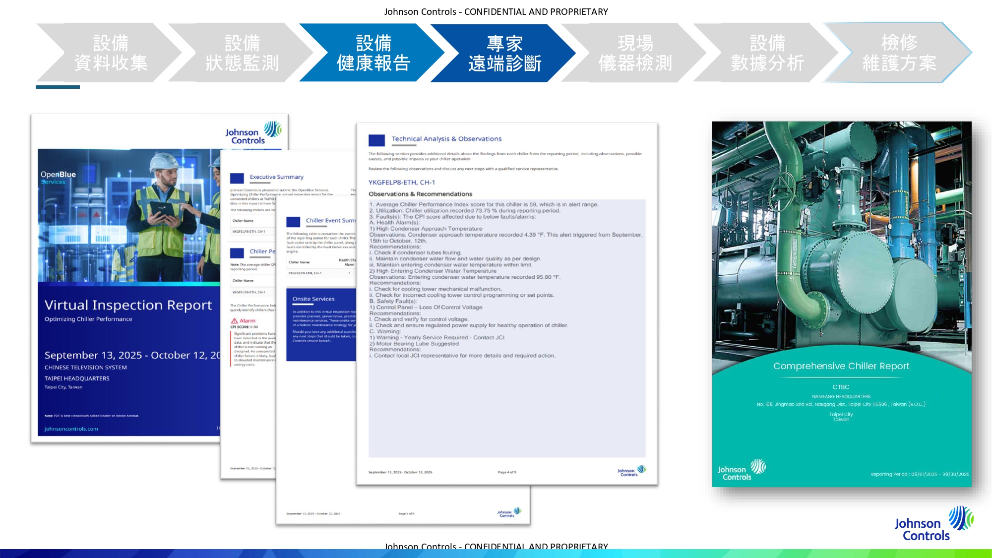Click the blue square beside Executive Summary
992x558 pixels.
click(x=237, y=178)
